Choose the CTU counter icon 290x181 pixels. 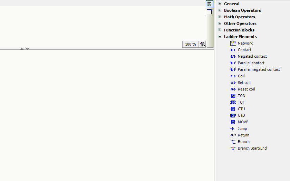(x=233, y=109)
